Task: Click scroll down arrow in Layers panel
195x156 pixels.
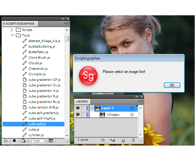Action: [x=140, y=135]
